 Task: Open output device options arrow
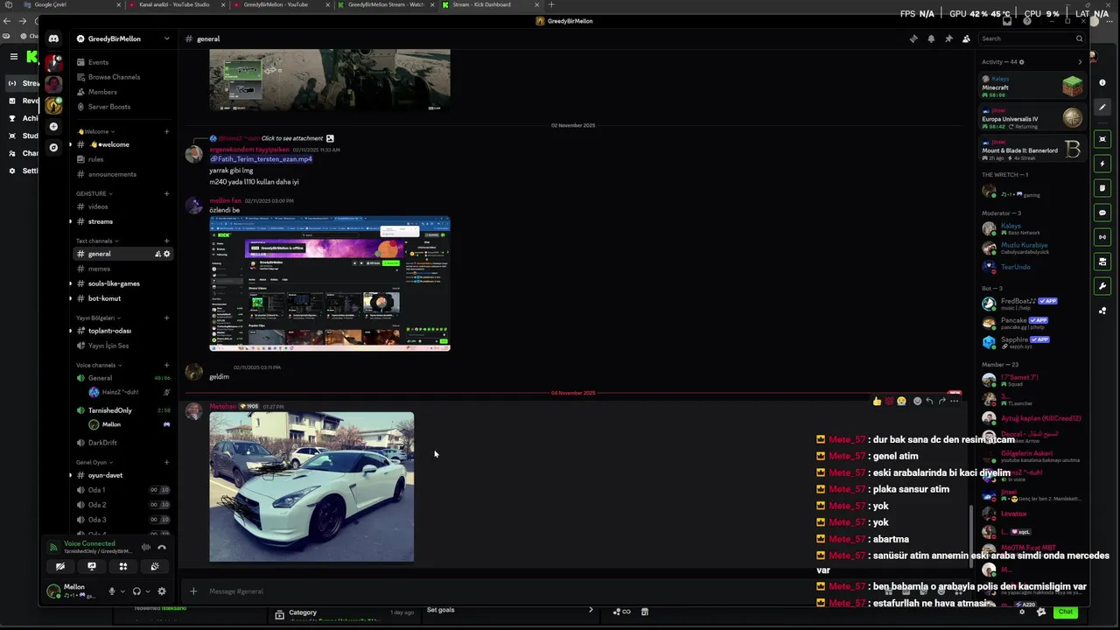click(x=147, y=591)
